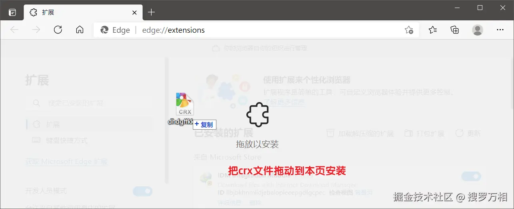Select the 扩展 tab
514x209 pixels.
[83, 12]
